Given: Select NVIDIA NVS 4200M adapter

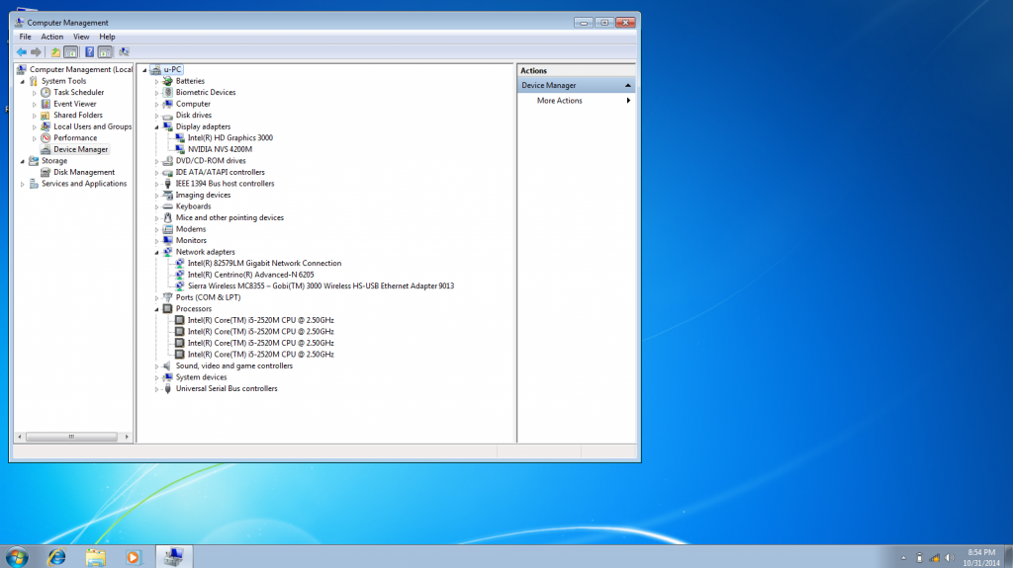Looking at the screenshot, I should tap(220, 149).
